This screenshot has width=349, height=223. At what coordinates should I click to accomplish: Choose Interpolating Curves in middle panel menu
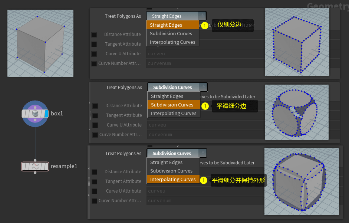point(174,113)
